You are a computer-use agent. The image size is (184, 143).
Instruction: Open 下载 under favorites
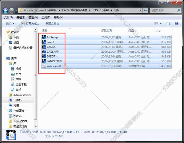pyautogui.click(x=16, y=37)
